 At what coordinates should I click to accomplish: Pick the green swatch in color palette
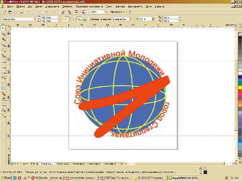click(x=240, y=84)
